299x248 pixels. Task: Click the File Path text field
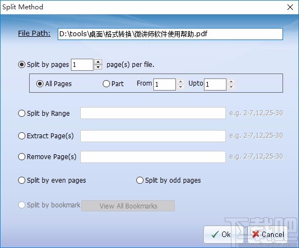[170, 34]
